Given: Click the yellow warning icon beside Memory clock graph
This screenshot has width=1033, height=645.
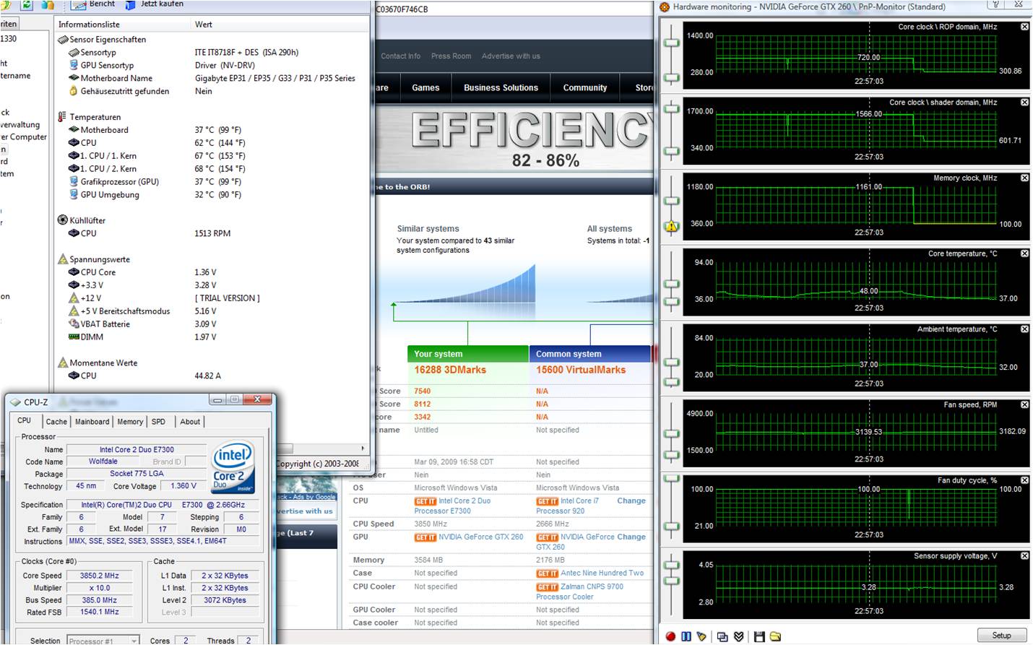Looking at the screenshot, I should [672, 226].
